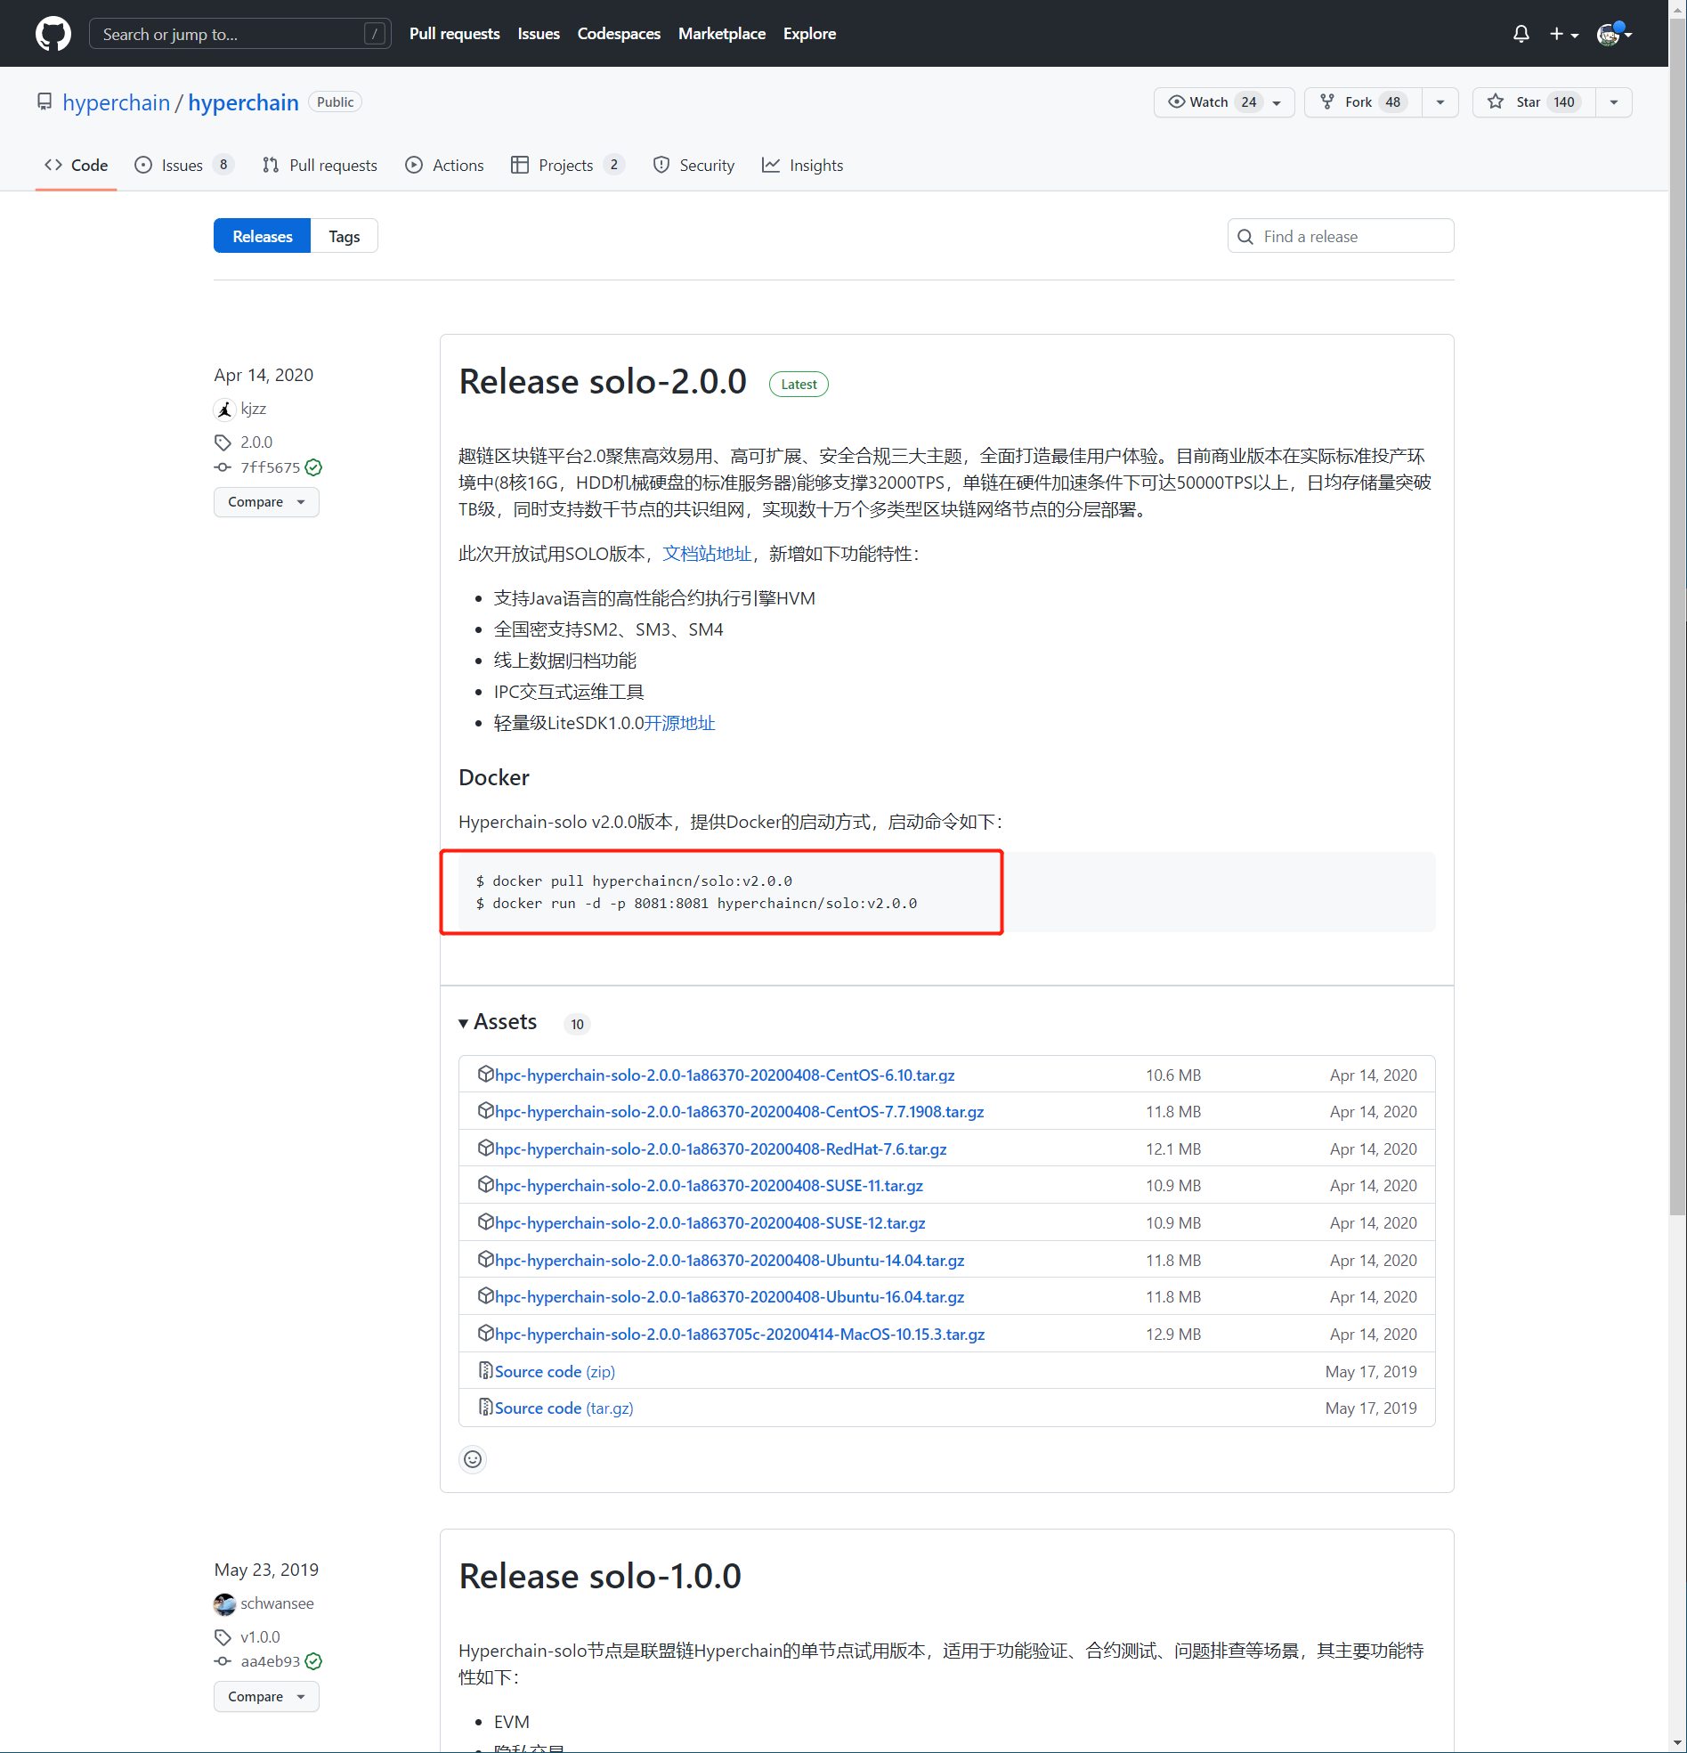Focus the Search or jump to field

[239, 34]
